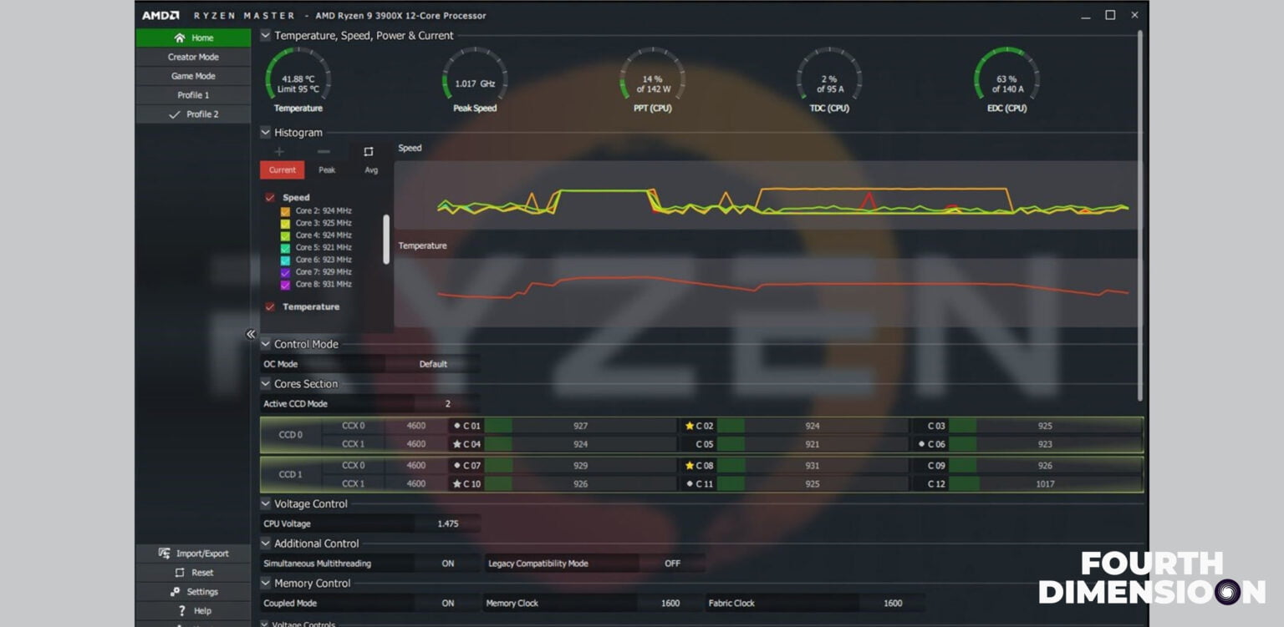Select the Avg histogram tab
This screenshot has height=627, width=1284.
pos(371,169)
